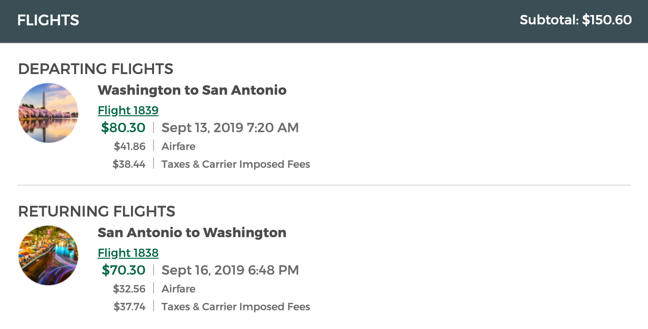Click departing Taxes & Carrier Imposed Fees label
The height and width of the screenshot is (329, 648).
click(236, 164)
